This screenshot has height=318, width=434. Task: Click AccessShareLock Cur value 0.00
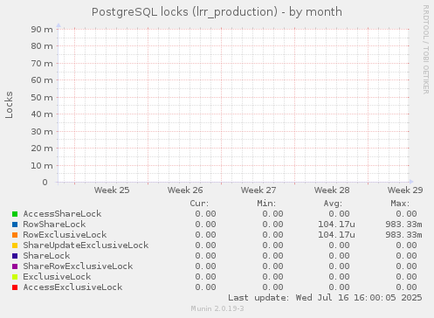coord(205,214)
